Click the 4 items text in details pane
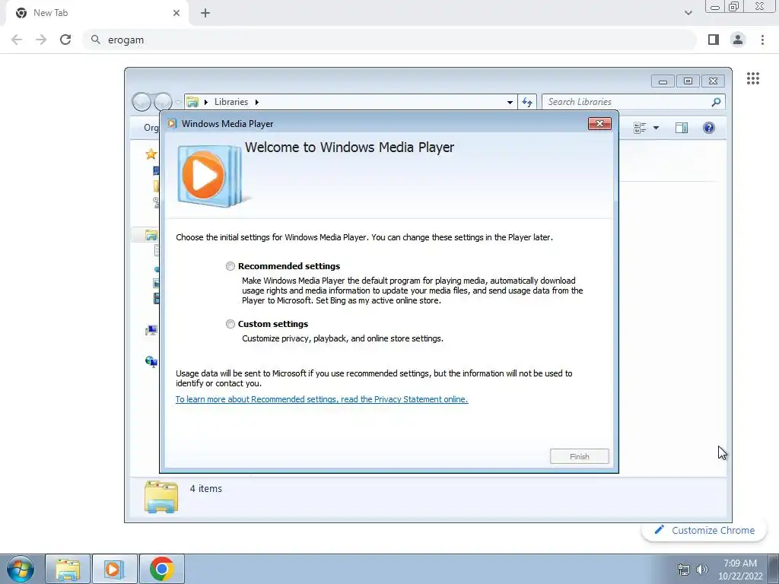This screenshot has height=584, width=779. tap(205, 489)
